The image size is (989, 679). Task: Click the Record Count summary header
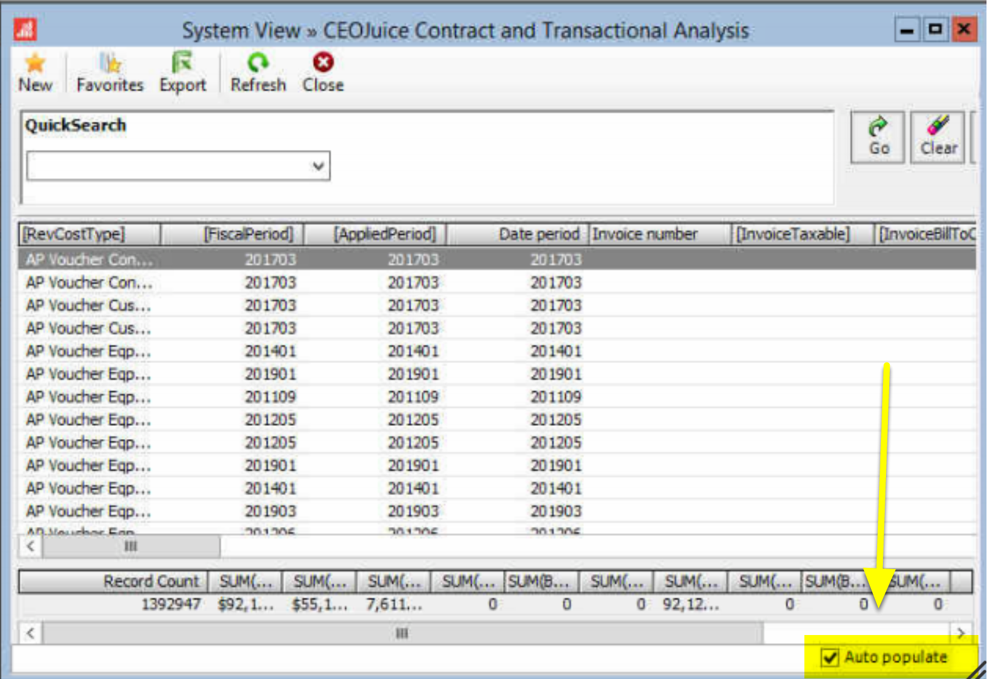pos(114,582)
